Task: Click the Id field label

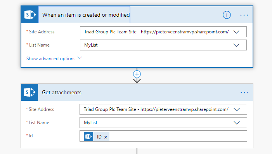Action: [31, 136]
